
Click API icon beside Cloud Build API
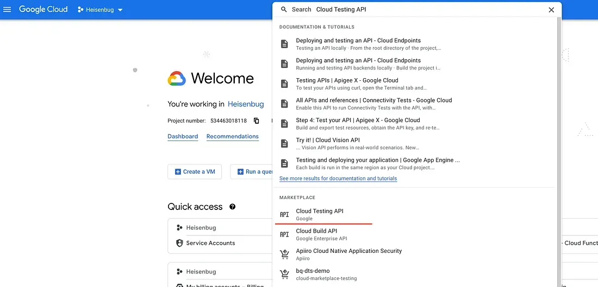point(284,234)
